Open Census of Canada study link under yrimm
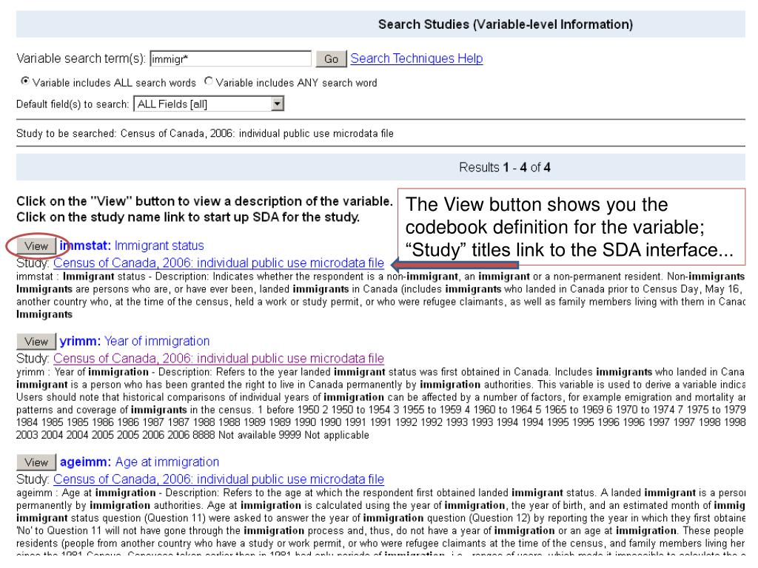This screenshot has width=758, height=568. pos(218,359)
